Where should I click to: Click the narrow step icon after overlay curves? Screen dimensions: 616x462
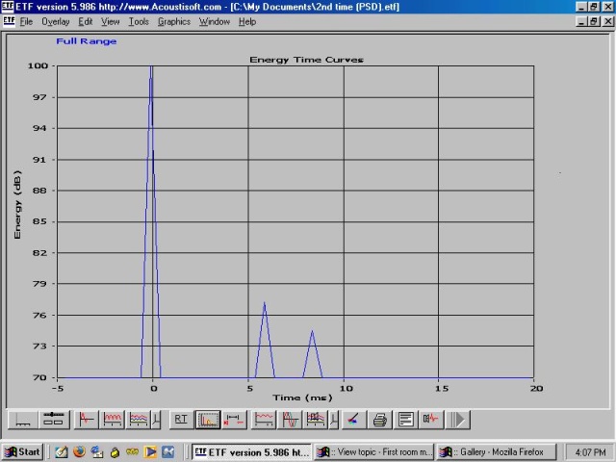pos(156,420)
